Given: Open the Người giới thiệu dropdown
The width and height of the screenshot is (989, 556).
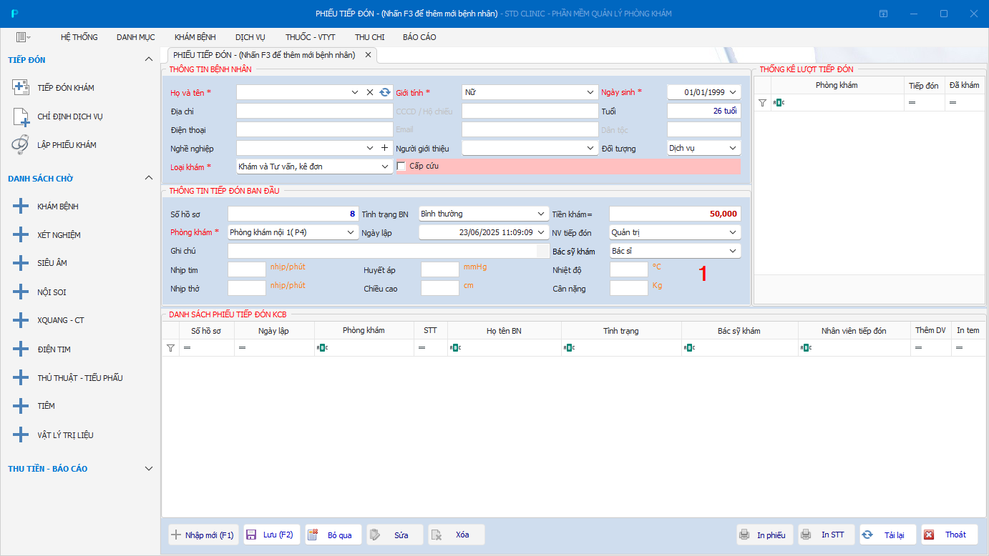Looking at the screenshot, I should [590, 148].
